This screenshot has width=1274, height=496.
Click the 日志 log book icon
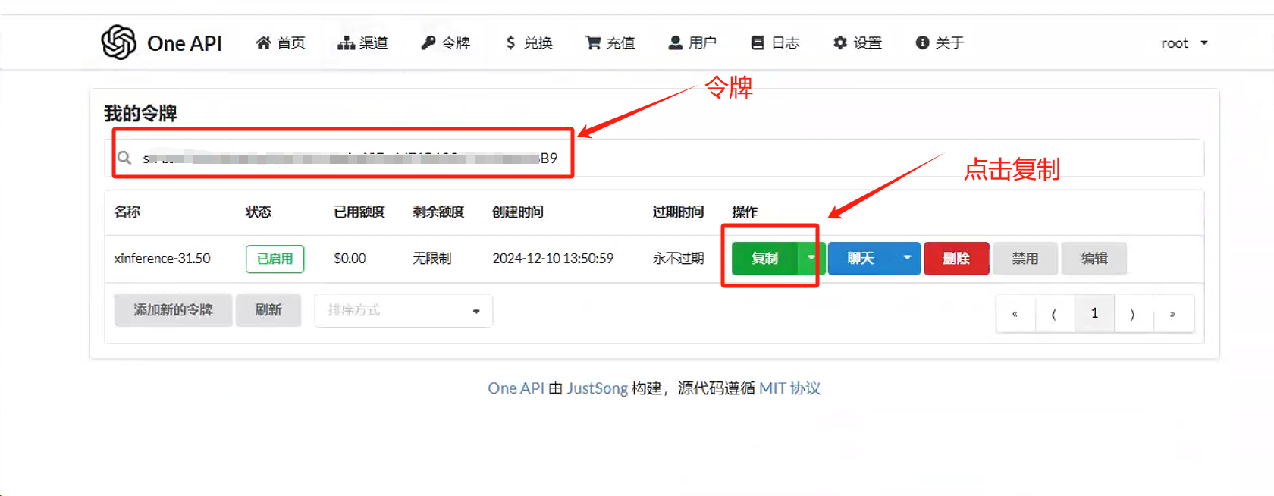[x=757, y=43]
